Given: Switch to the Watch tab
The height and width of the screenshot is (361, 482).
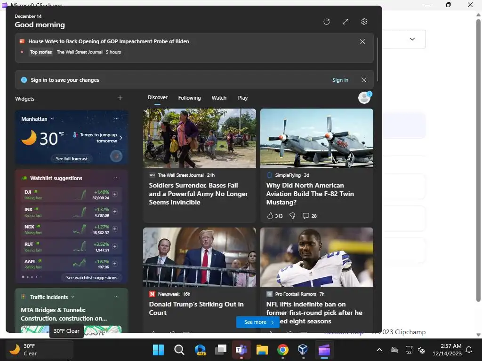Looking at the screenshot, I should (x=219, y=98).
